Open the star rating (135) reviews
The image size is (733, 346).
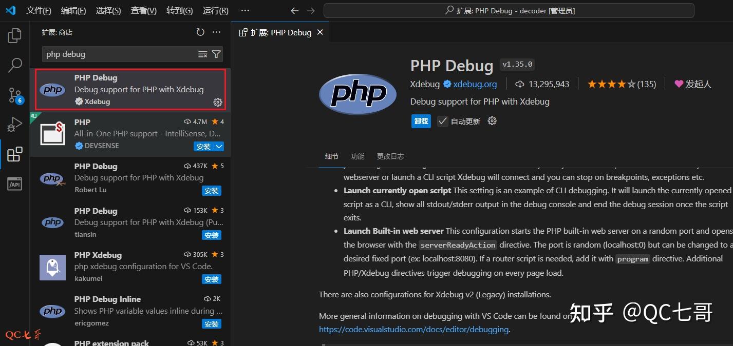tap(622, 84)
